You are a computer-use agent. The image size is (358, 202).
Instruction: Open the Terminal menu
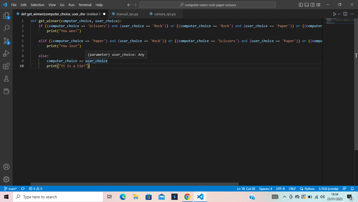[85, 5]
